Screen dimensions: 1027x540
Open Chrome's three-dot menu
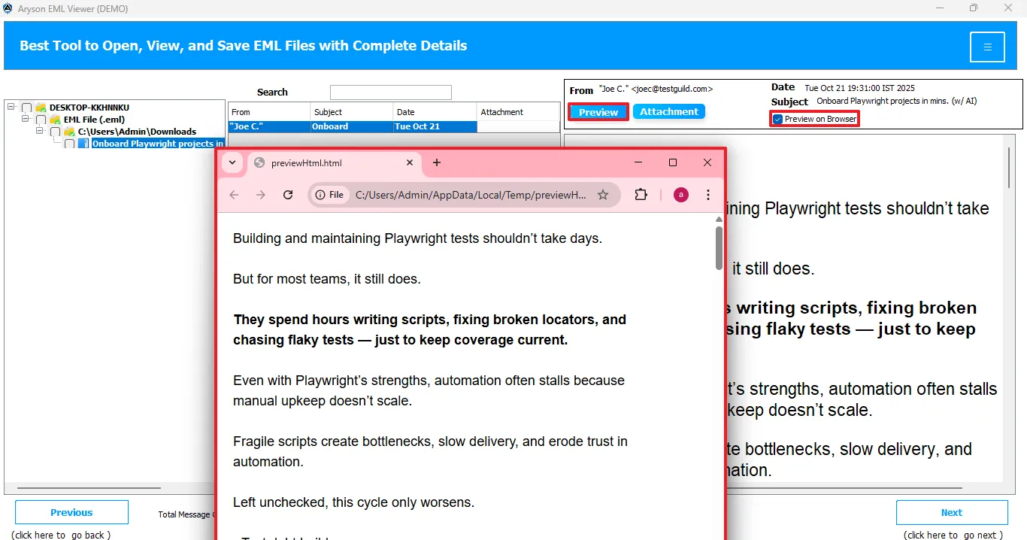pyautogui.click(x=708, y=195)
